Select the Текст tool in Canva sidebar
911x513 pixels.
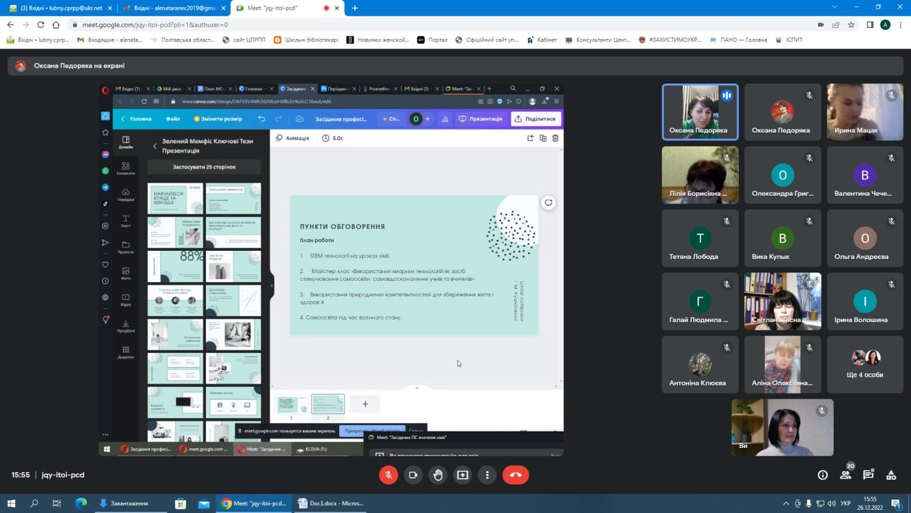pos(126,221)
